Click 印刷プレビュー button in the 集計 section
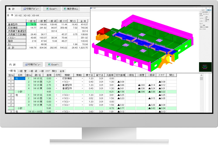 point(31,9)
